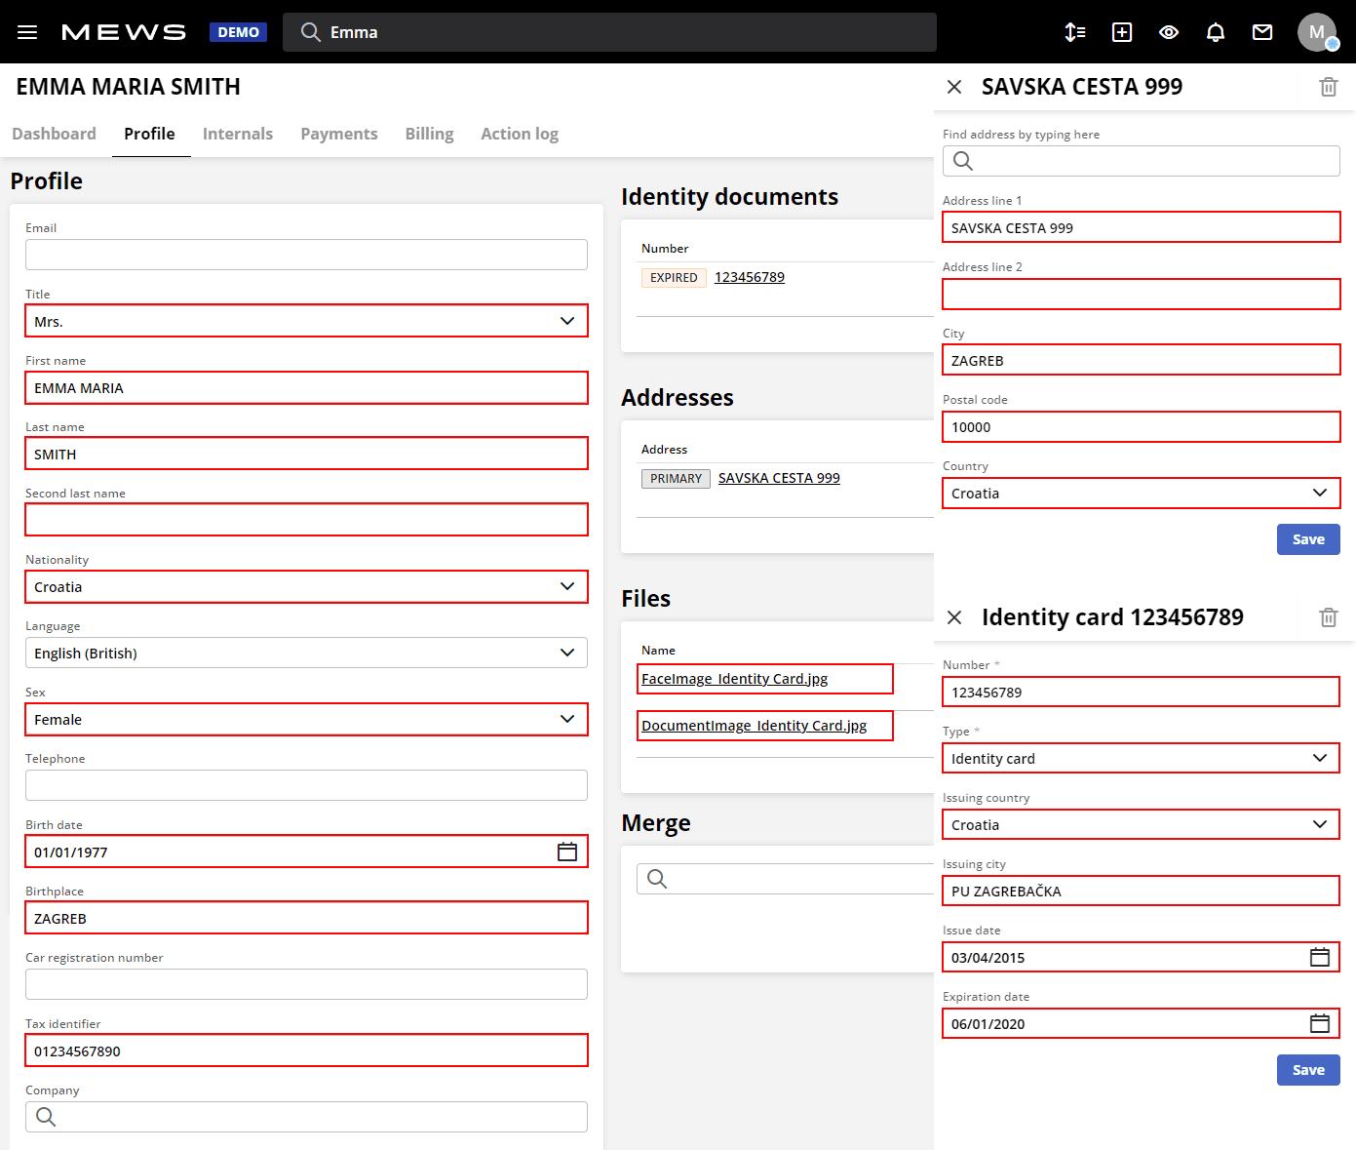Open the hamburger main menu
The height and width of the screenshot is (1150, 1356).
[x=27, y=32]
